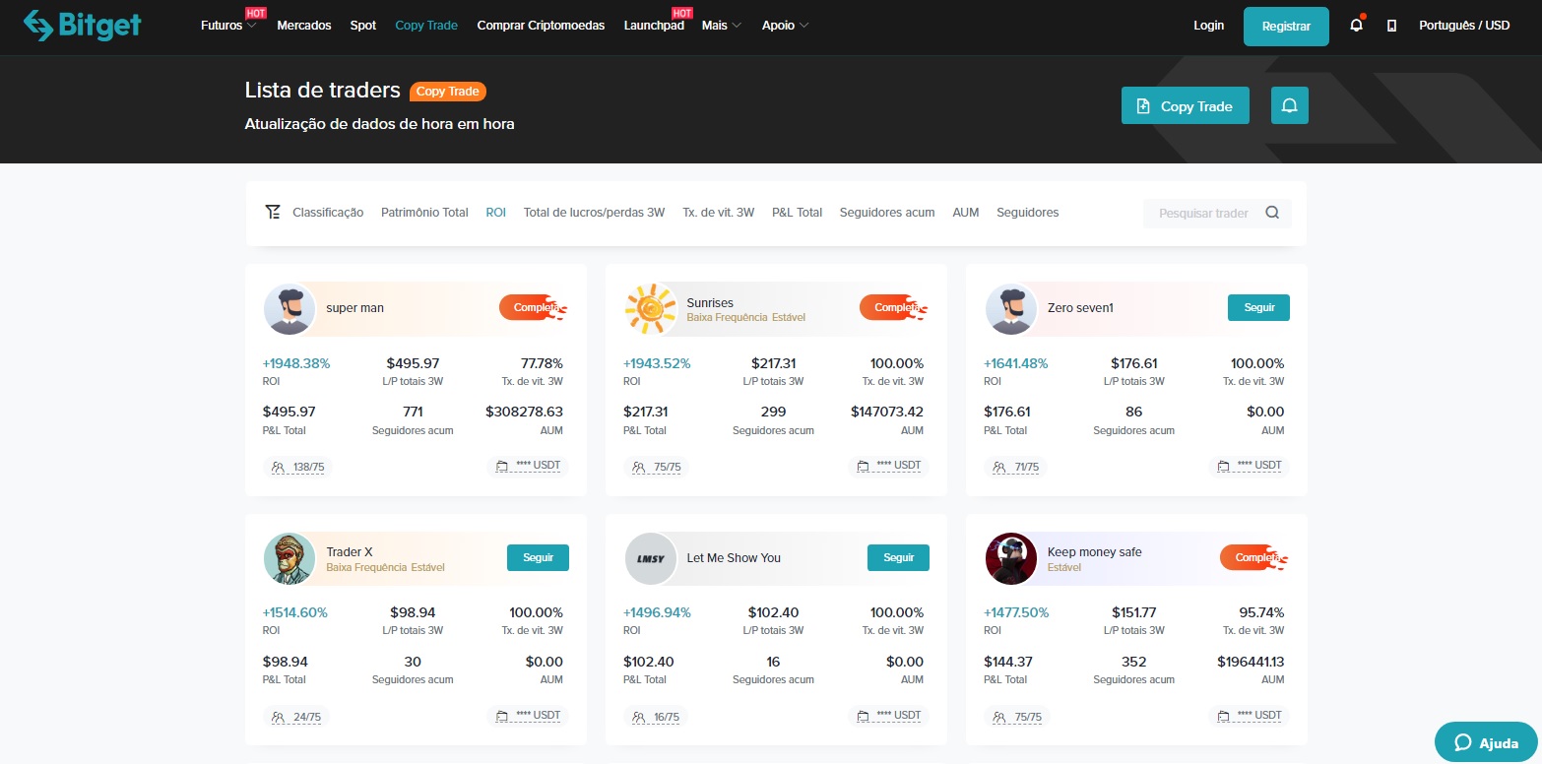1542x764 pixels.
Task: Sort by Total de lucros/perdas 3W
Action: click(x=594, y=213)
